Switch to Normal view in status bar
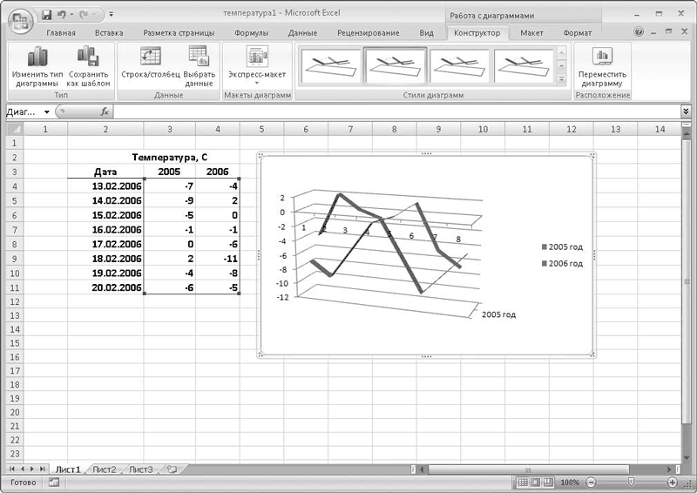697x493 pixels. tap(523, 482)
